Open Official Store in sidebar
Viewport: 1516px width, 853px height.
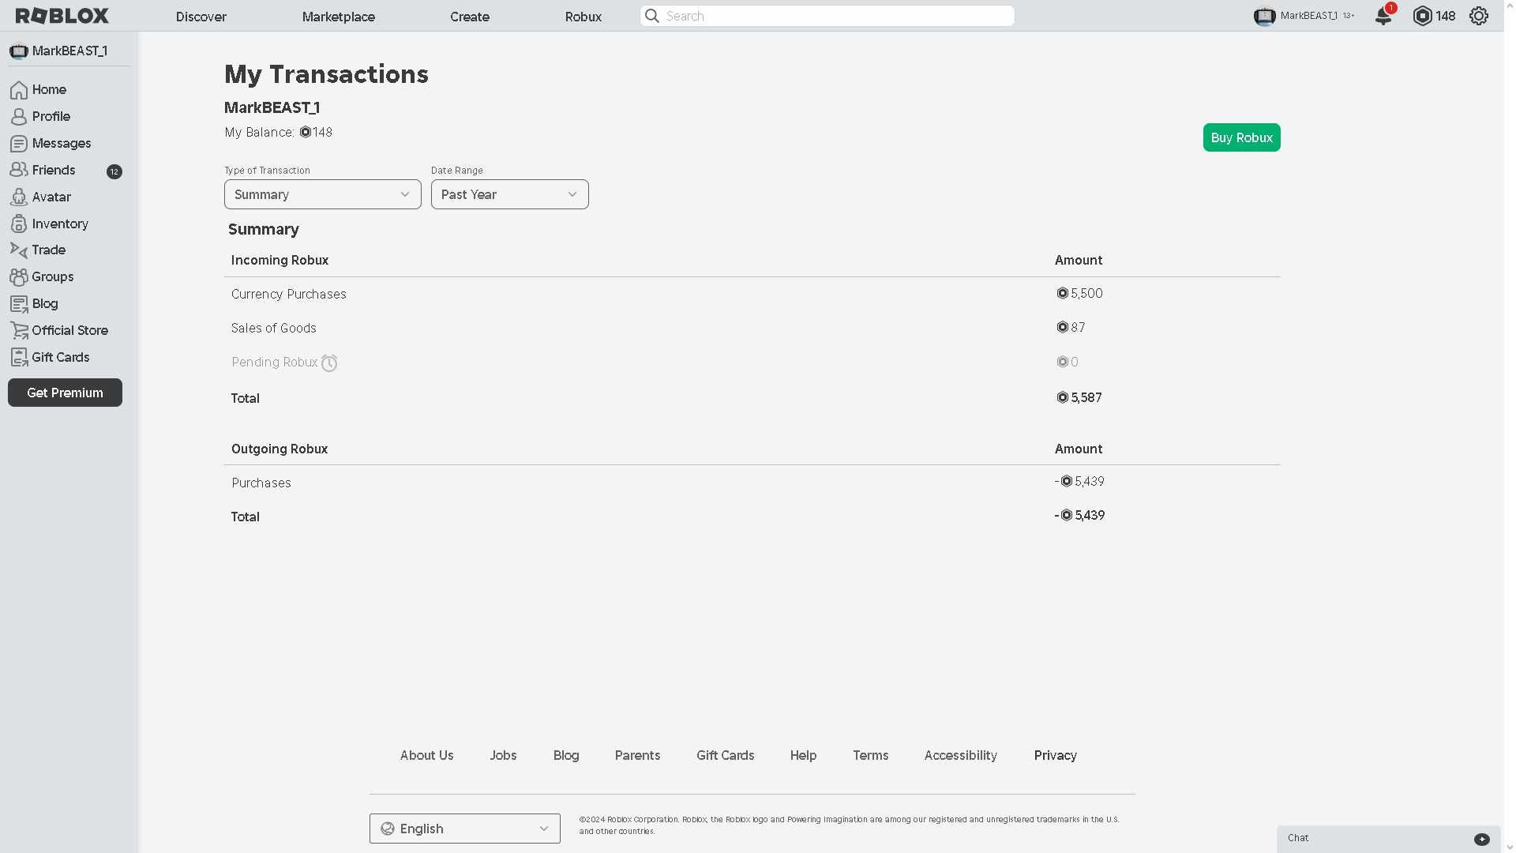coord(70,330)
